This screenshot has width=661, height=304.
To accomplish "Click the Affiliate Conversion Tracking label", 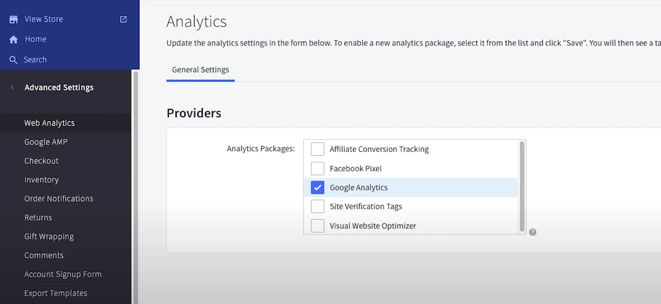I will (x=379, y=149).
